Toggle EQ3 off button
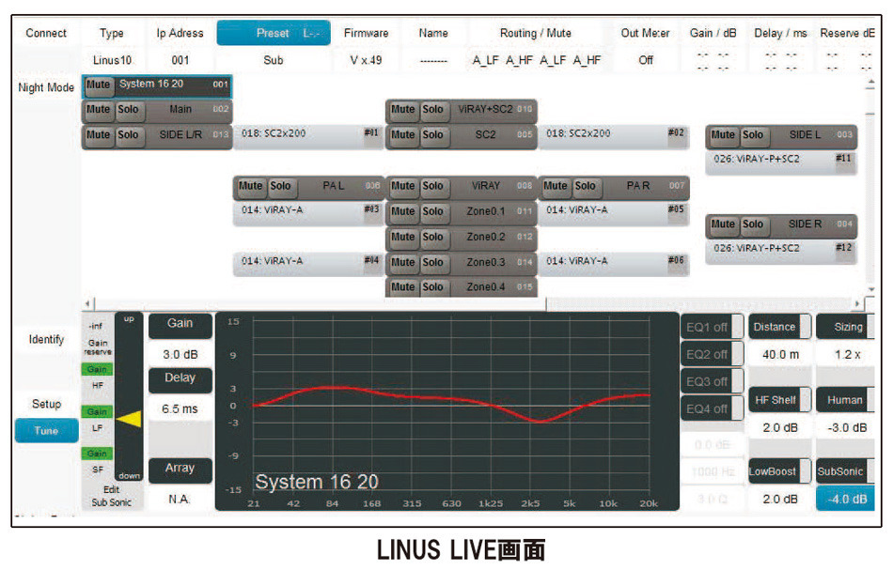 pyautogui.click(x=712, y=381)
